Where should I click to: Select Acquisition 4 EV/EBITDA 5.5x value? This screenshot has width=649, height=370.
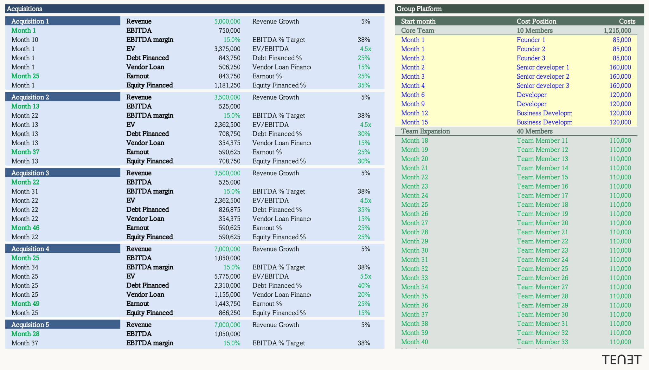tap(365, 276)
